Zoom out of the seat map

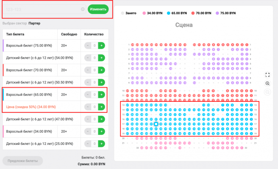[x=267, y=92]
